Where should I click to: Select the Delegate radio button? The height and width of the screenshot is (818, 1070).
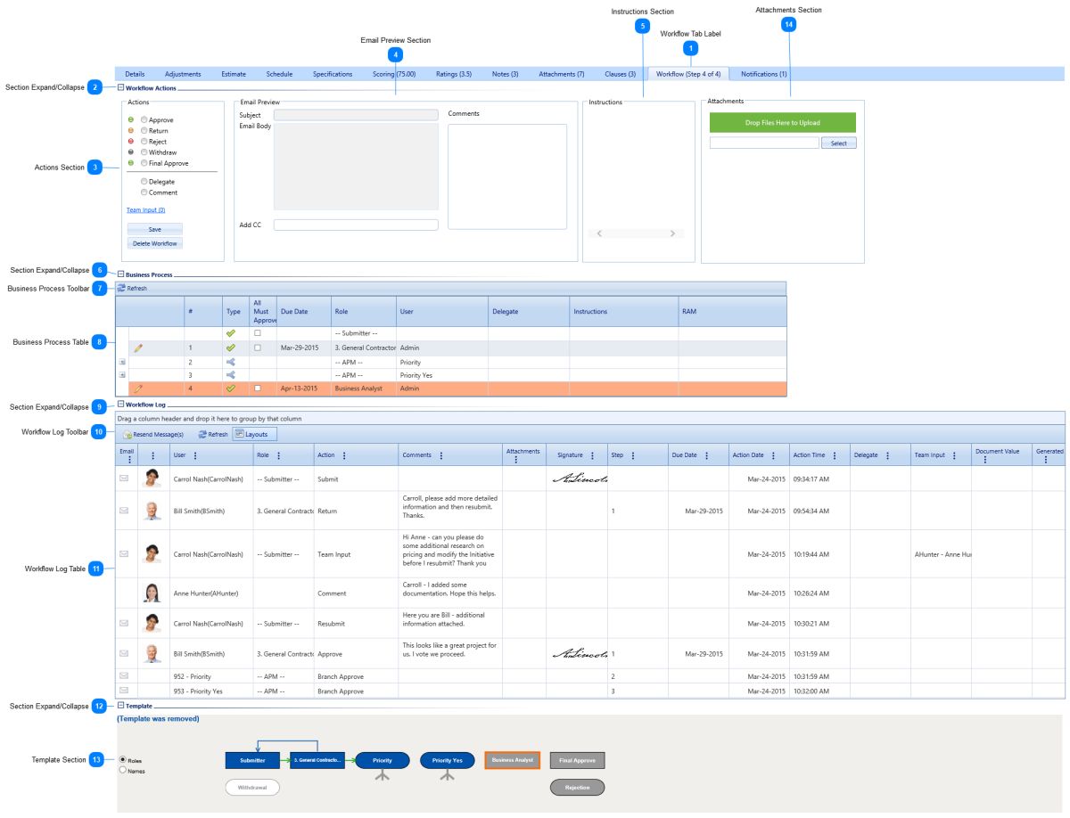(x=144, y=182)
